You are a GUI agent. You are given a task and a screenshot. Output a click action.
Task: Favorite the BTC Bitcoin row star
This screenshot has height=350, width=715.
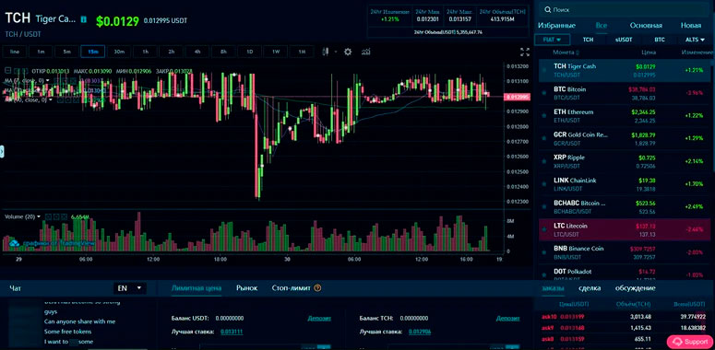[x=544, y=93]
